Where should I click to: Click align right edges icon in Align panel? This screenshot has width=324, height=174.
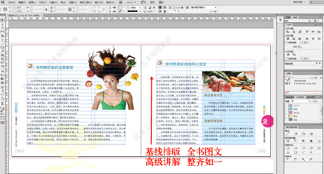coord(299,31)
